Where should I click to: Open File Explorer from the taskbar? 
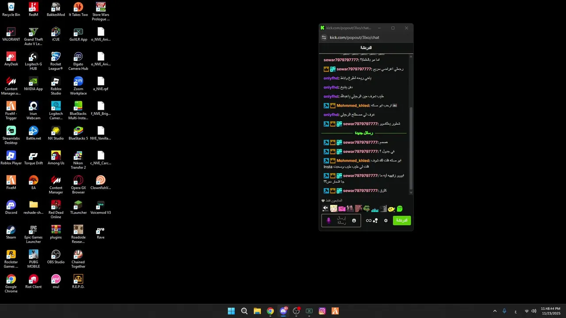[x=257, y=311]
